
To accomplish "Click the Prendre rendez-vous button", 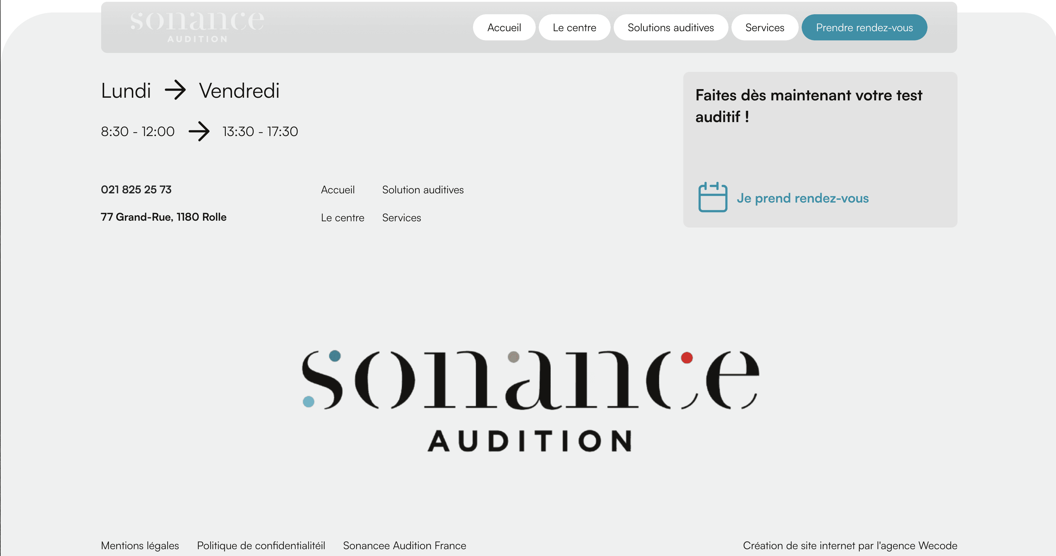I will click(864, 27).
